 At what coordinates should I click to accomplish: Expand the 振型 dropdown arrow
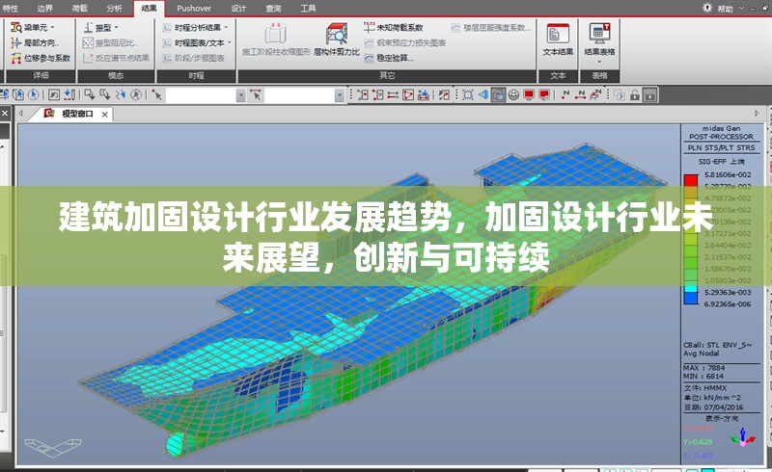tap(116, 28)
